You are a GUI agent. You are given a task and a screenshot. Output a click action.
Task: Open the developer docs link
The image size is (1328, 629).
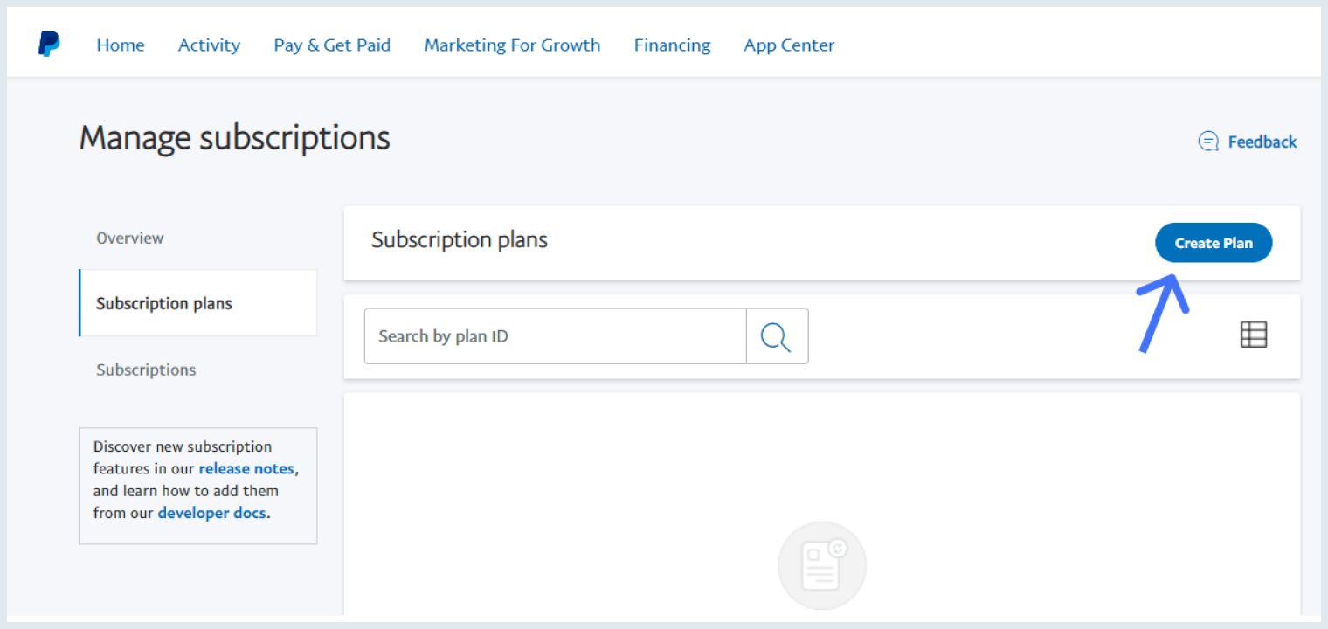212,513
